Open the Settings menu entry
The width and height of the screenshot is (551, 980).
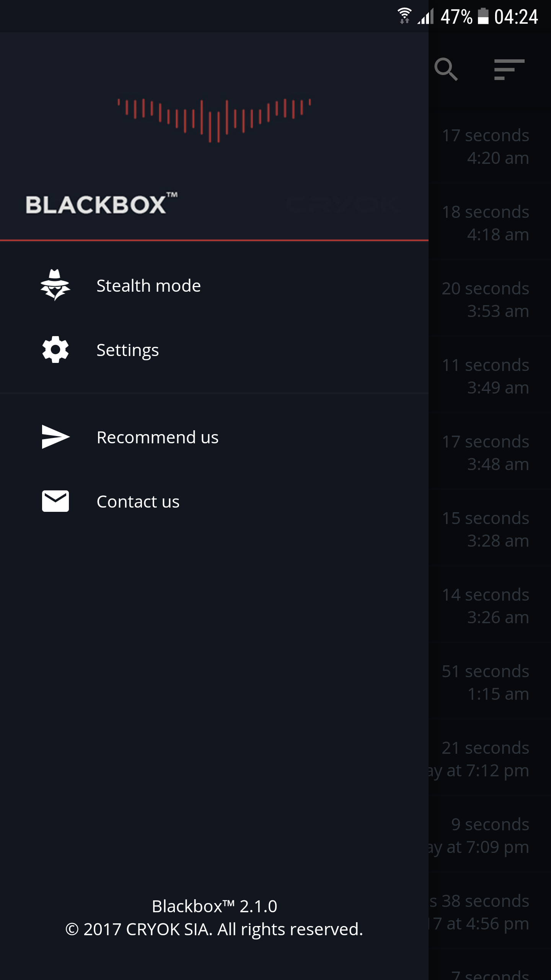[127, 350]
